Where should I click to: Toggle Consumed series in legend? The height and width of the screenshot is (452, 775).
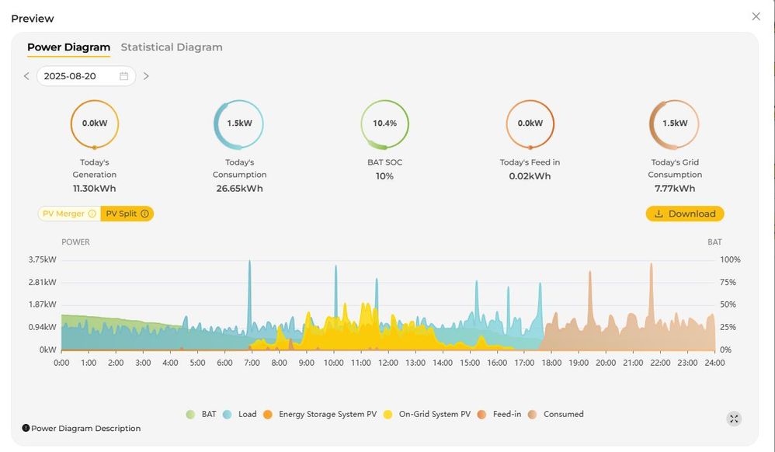tap(555, 415)
